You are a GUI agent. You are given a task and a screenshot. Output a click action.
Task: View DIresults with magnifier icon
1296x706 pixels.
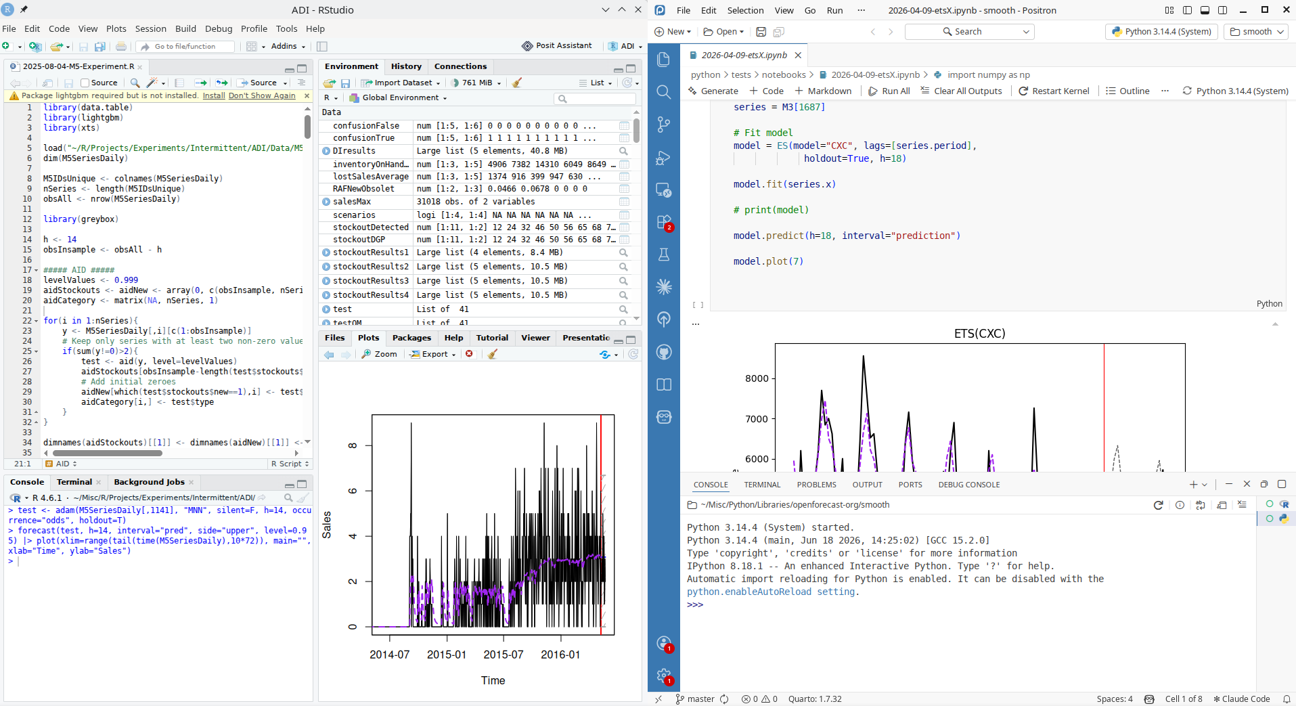coord(623,151)
